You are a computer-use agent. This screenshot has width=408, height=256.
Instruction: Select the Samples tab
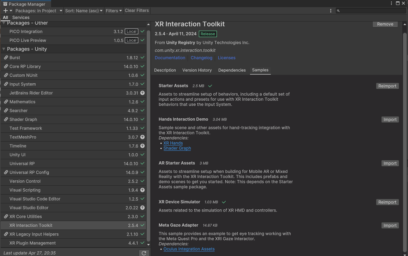click(260, 70)
